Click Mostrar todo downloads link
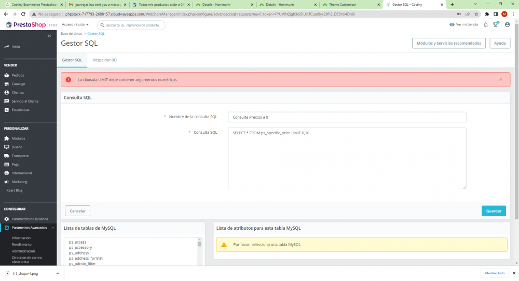The image size is (519, 281). click(495, 273)
